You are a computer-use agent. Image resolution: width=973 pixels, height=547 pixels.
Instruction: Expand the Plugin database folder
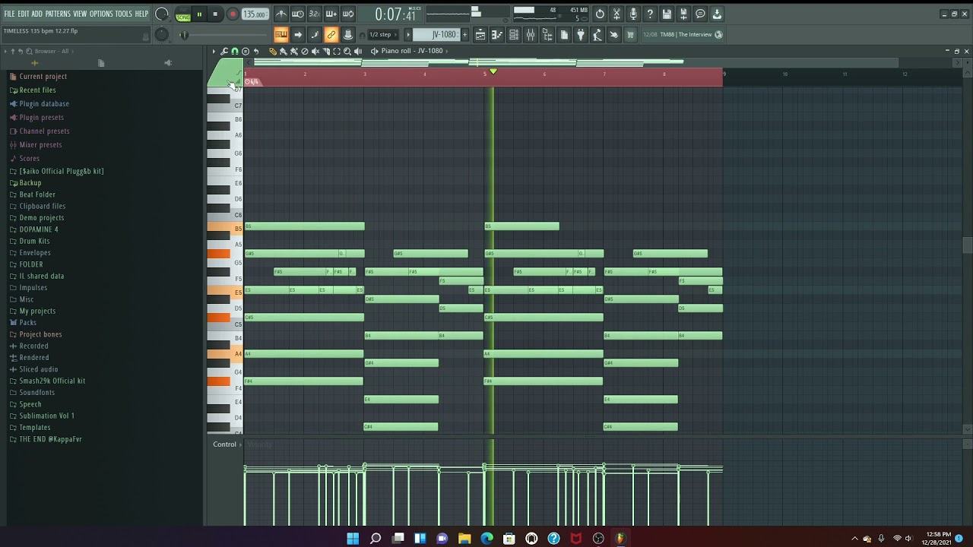pyautogui.click(x=39, y=103)
